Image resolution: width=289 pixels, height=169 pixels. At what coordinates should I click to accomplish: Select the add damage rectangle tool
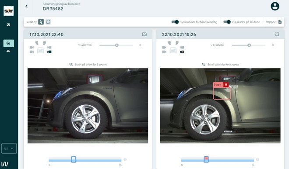pos(48,22)
